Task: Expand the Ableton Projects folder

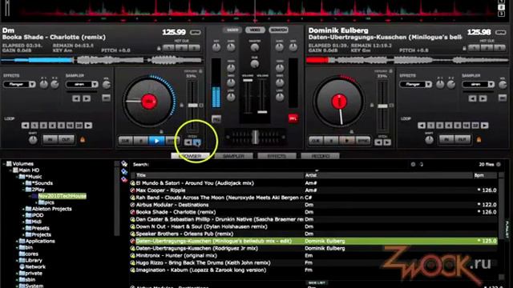Action: [x=23, y=209]
